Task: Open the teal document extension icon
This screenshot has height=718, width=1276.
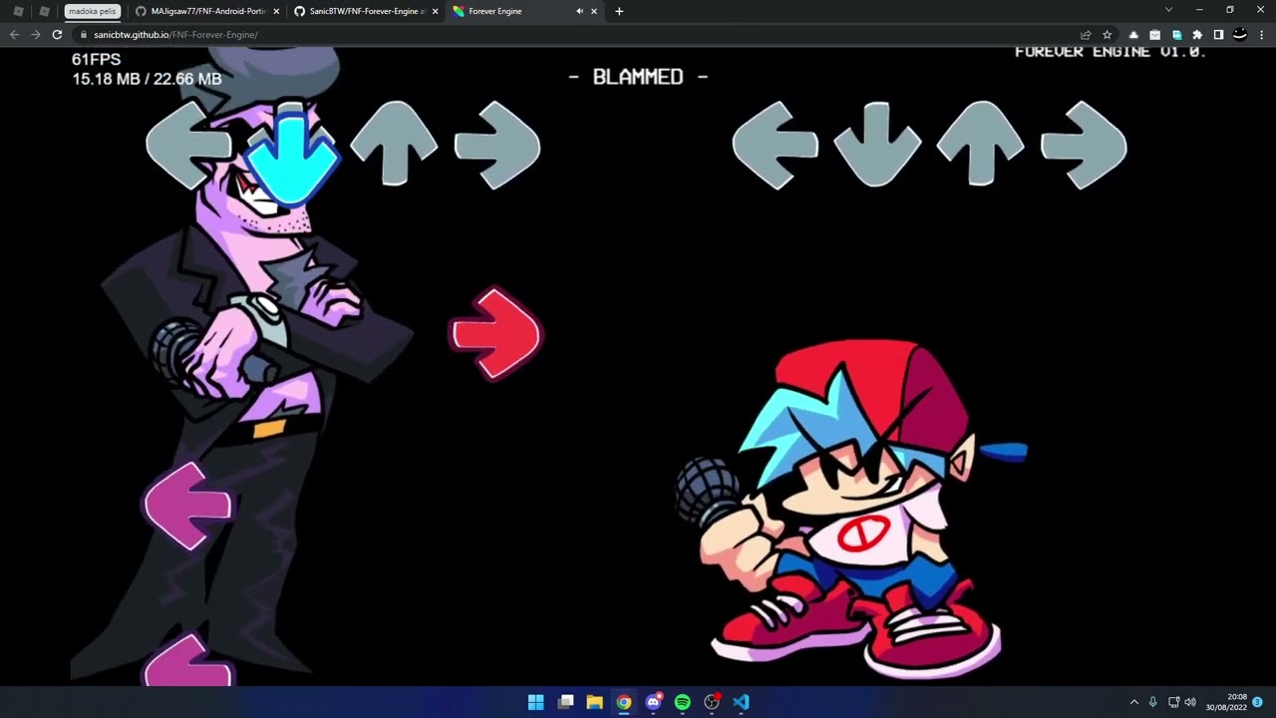Action: (x=1176, y=35)
